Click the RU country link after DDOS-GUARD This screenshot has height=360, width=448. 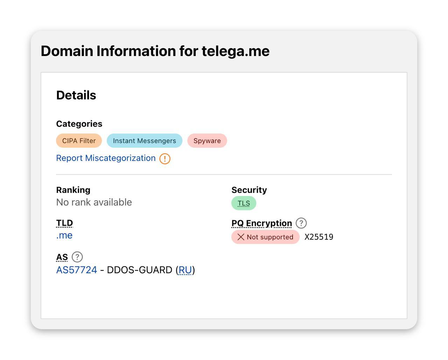click(186, 270)
